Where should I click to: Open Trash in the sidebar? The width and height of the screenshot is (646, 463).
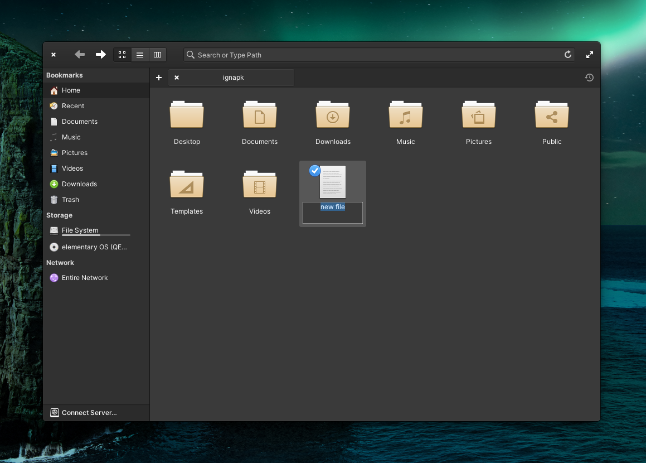point(70,200)
